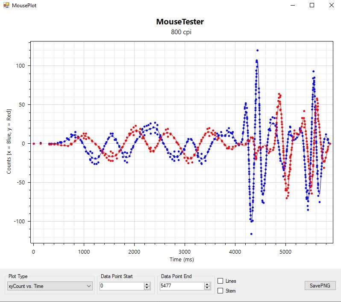Open the Plot Type dropdown
The height and width of the screenshot is (302, 341).
[50, 286]
